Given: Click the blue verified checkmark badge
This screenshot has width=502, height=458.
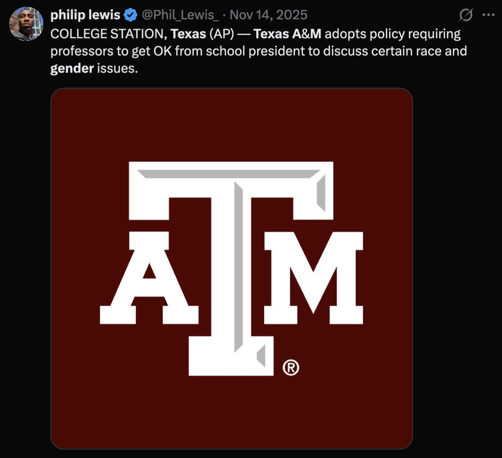Looking at the screenshot, I should click(x=130, y=14).
